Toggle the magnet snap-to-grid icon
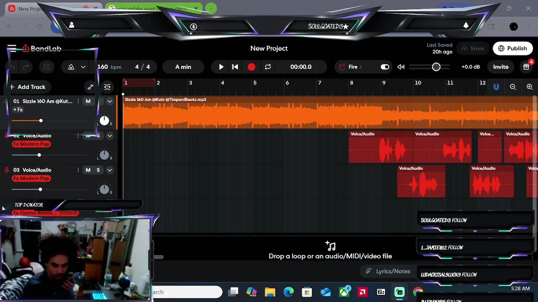Viewport: 538px width, 302px height. pos(496,87)
